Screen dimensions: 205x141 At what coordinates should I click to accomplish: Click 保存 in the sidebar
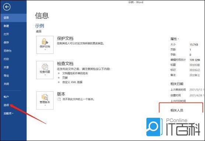(x=6, y=42)
